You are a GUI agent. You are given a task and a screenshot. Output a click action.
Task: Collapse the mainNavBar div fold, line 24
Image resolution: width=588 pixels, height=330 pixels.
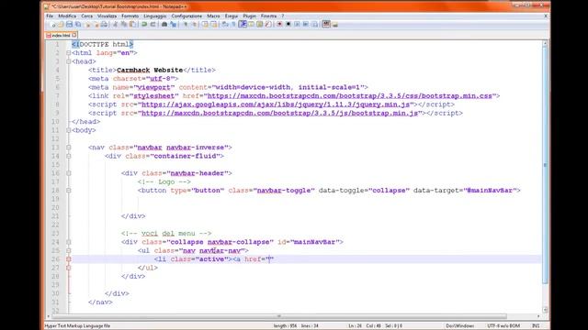69,242
